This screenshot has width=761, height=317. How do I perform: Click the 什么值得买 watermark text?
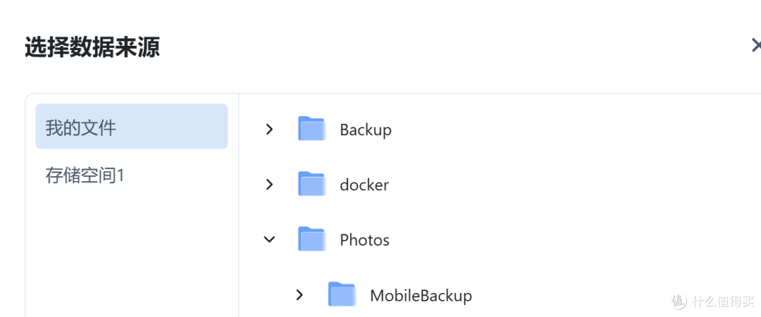(724, 302)
